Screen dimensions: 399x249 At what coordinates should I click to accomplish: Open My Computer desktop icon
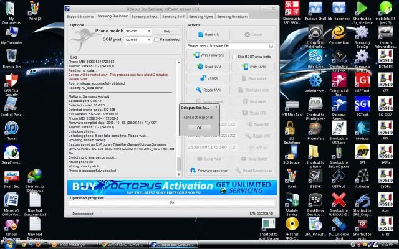[12, 35]
